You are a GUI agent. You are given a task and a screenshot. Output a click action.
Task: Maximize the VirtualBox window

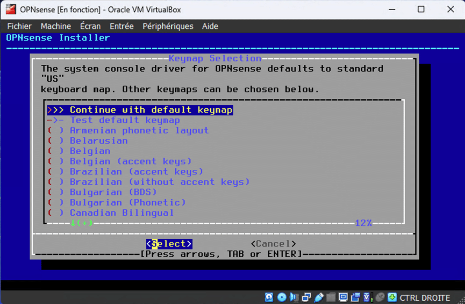coord(421,10)
